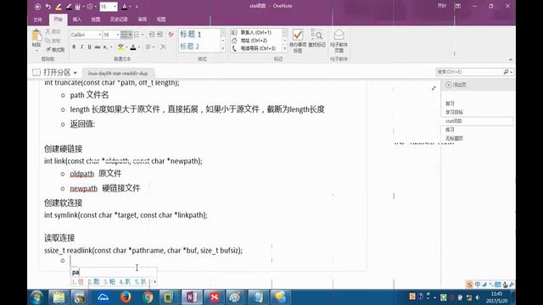Open the 无标题页 page in page list

[454, 138]
